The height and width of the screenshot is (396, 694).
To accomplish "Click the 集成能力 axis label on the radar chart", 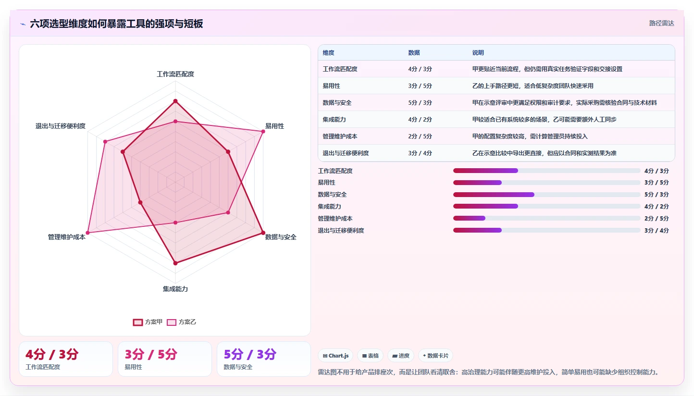I will click(175, 289).
